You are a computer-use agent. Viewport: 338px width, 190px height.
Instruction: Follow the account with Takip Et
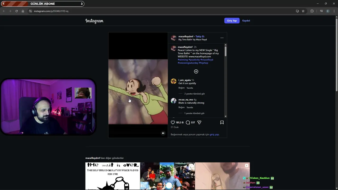[200, 36]
